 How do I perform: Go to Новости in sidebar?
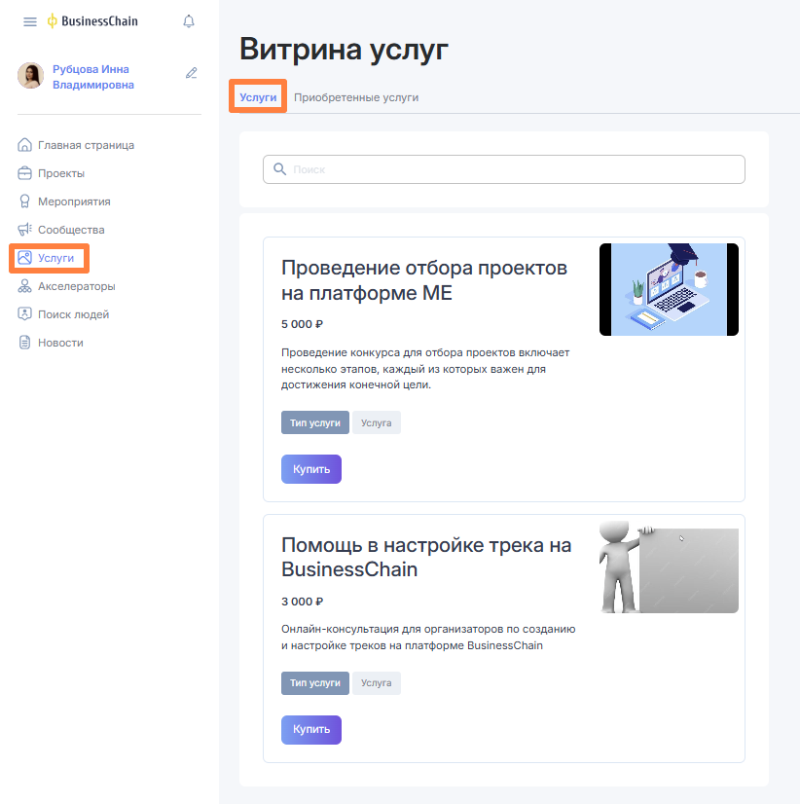[60, 343]
